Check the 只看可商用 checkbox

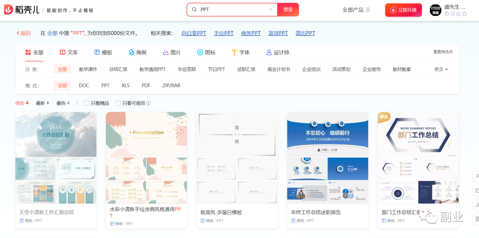pos(118,103)
